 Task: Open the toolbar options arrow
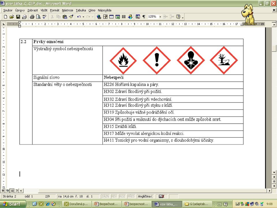(183, 17)
